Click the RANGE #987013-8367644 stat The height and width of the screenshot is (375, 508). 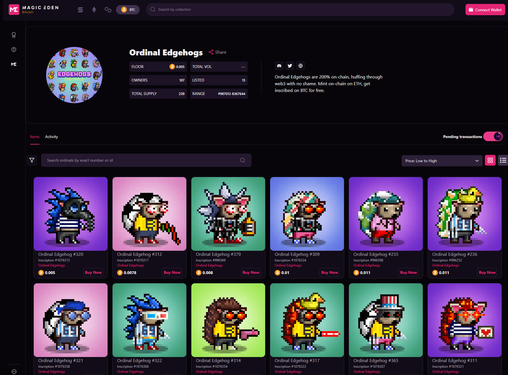(219, 93)
